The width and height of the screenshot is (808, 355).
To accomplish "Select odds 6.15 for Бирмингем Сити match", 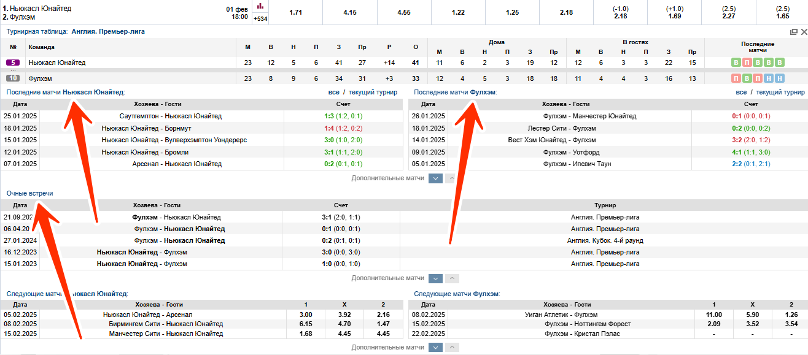I will click(x=305, y=324).
